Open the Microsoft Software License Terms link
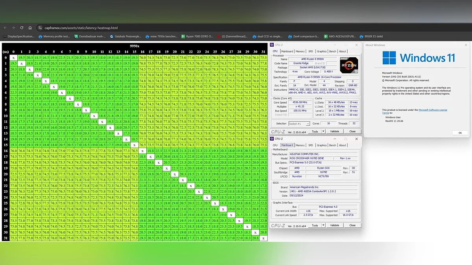The image size is (472, 265). (x=433, y=110)
